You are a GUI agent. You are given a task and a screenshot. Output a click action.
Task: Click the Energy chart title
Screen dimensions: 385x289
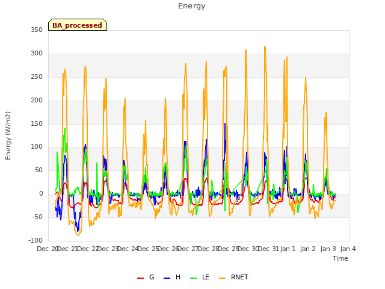191,6
